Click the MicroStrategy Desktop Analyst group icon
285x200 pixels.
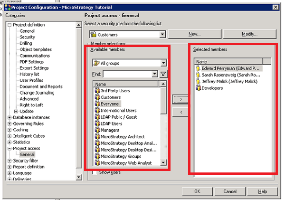point(97,143)
